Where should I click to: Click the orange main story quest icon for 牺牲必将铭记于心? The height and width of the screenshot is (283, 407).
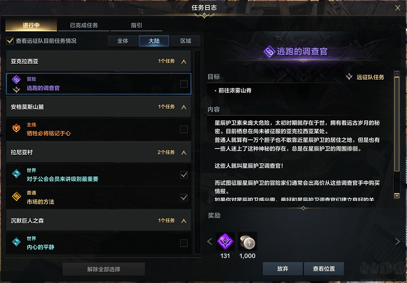click(x=16, y=128)
